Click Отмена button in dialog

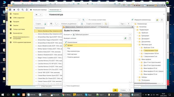(123, 90)
